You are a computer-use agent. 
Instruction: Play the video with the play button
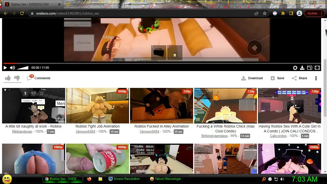pos(5,68)
